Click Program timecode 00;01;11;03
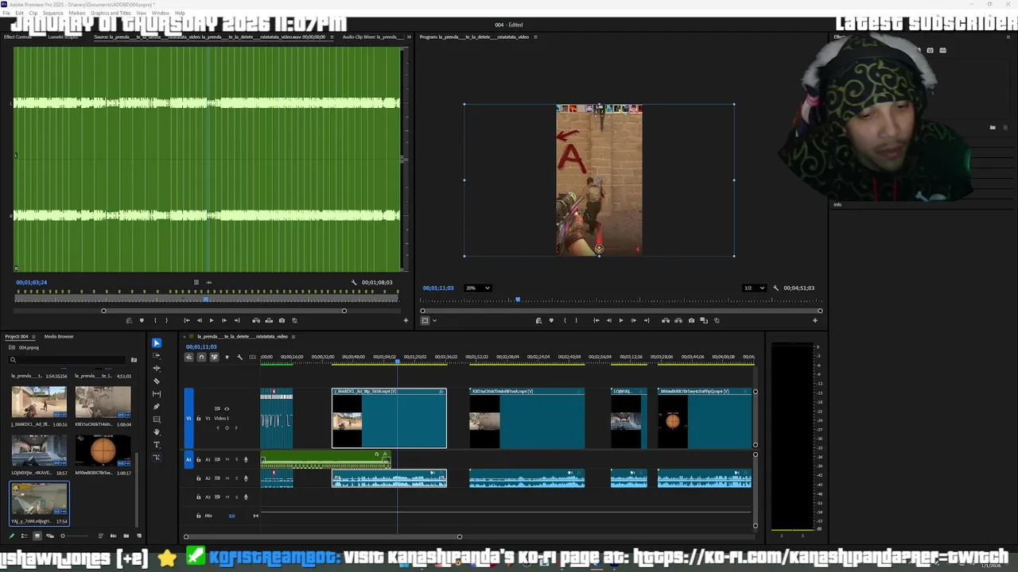This screenshot has height=572, width=1018. [x=438, y=288]
